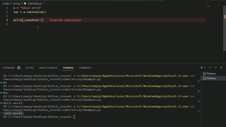Click the hollow command marker beside 'hello world'
Image resolution: width=226 pixels, height=127 pixels.
tap(1, 113)
